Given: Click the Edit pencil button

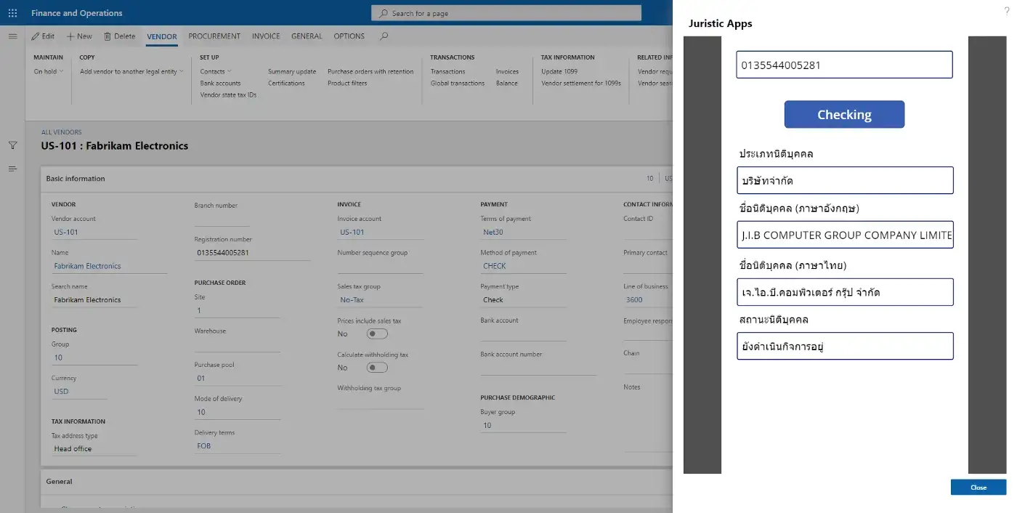Looking at the screenshot, I should click(43, 36).
